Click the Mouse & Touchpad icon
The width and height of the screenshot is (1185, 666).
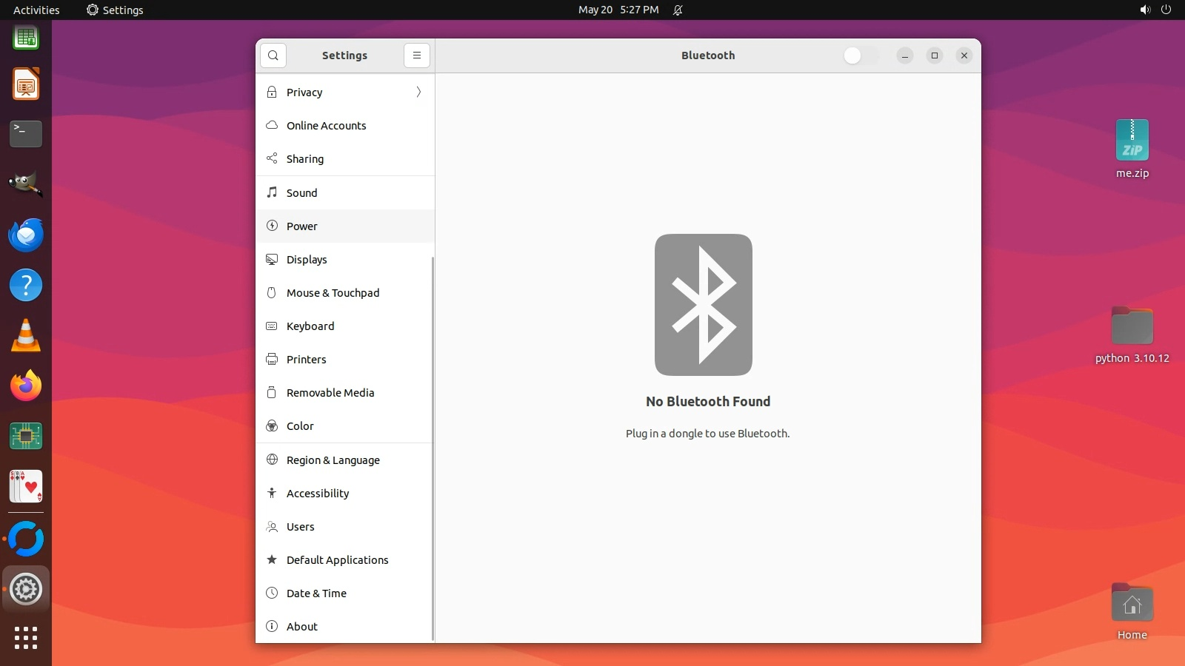click(x=272, y=292)
